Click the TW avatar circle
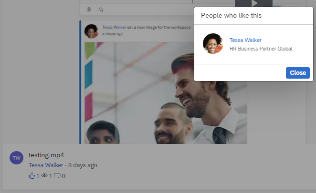 [x=17, y=158]
